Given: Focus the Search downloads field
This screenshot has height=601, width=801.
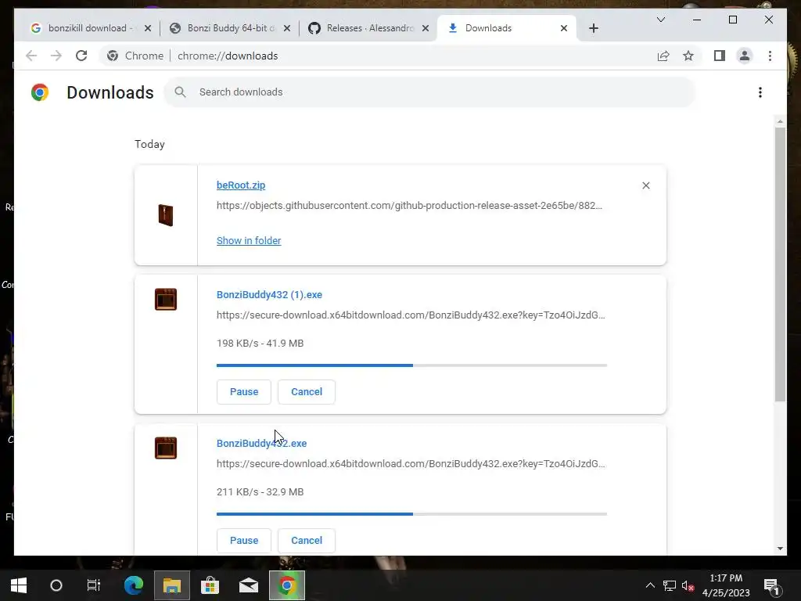Looking at the screenshot, I should [429, 92].
